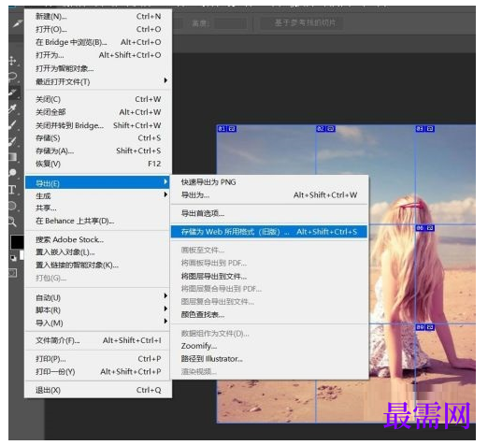The height and width of the screenshot is (445, 488).
Task: Choose 存储为 Web 所用格式（旧版）...
Action: 269,232
